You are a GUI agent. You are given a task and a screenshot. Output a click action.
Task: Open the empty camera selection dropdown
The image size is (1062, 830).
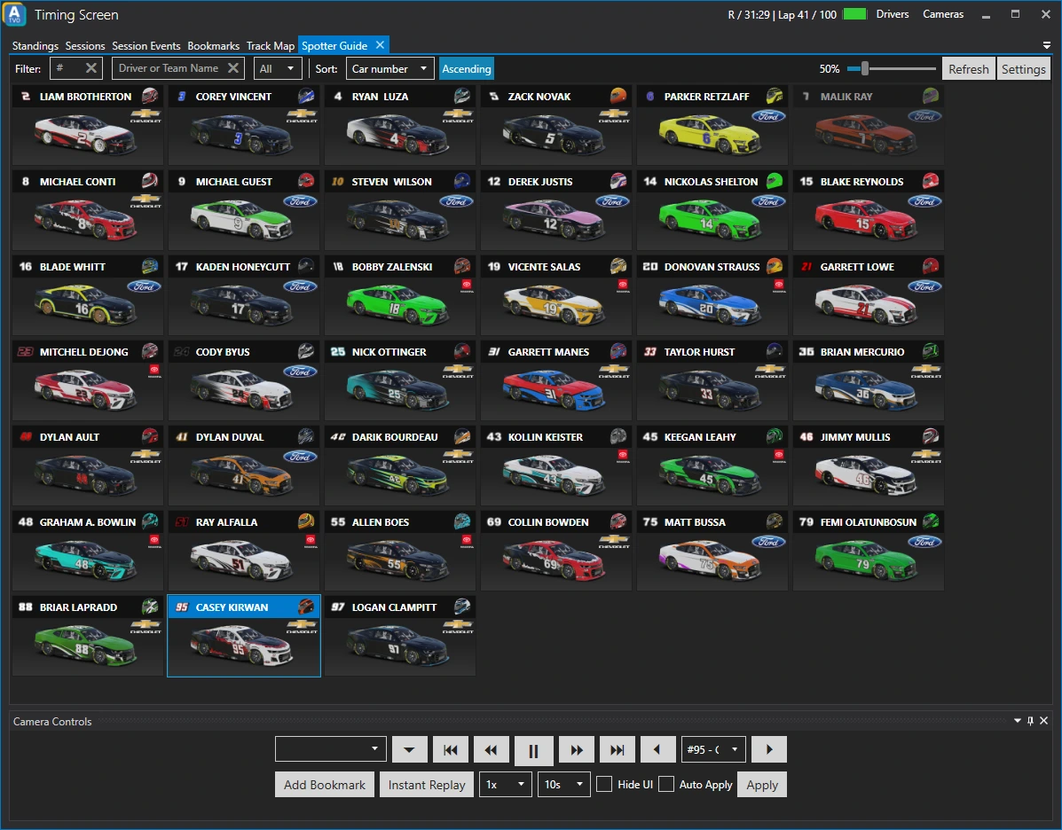click(x=331, y=748)
